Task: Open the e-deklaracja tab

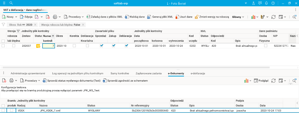Action: pyautogui.click(x=198, y=74)
